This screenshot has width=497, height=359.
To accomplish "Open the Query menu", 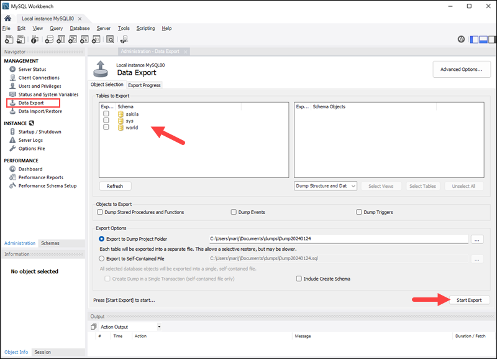I will [56, 28].
